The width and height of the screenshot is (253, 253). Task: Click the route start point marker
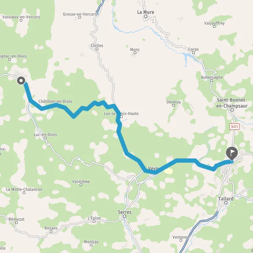coord(21,81)
